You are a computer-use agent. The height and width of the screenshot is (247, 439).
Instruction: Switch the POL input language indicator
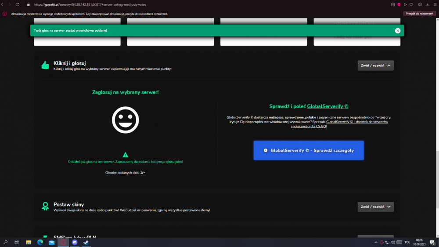(x=407, y=243)
